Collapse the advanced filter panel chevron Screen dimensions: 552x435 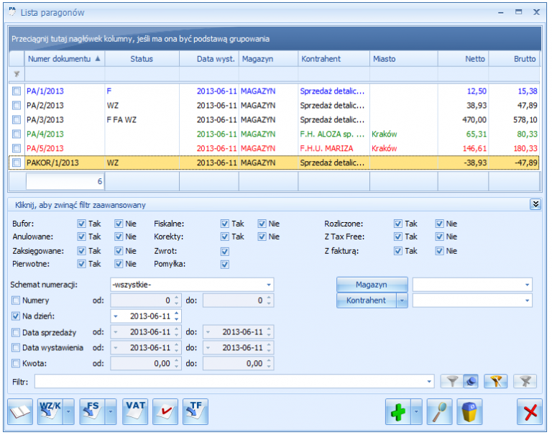[x=535, y=204]
